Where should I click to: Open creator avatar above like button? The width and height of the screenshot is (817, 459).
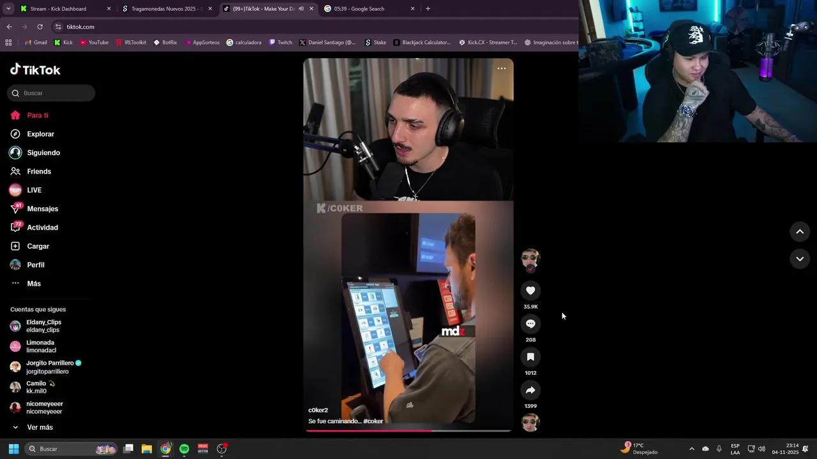click(x=530, y=259)
